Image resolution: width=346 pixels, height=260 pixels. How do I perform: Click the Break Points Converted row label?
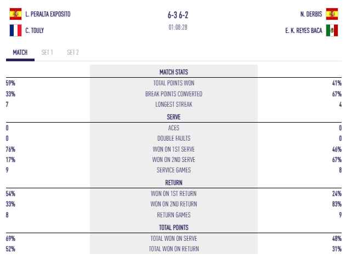tap(173, 94)
